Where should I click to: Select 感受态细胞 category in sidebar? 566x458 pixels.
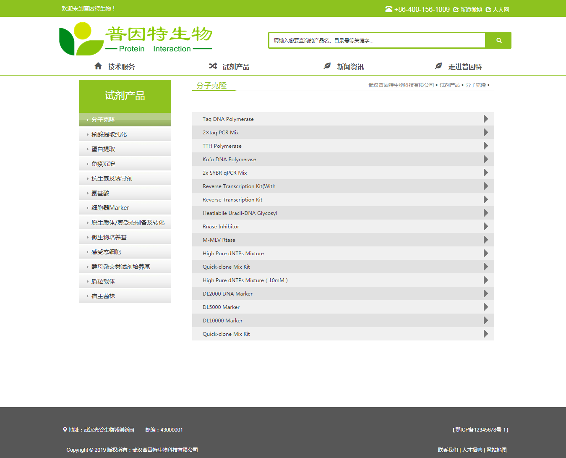(106, 251)
